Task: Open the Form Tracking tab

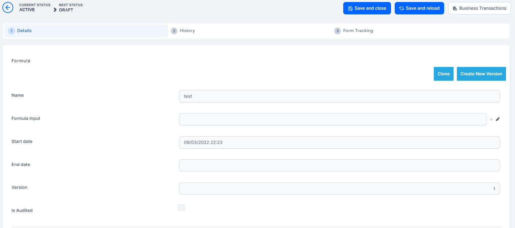Action: pos(358,31)
